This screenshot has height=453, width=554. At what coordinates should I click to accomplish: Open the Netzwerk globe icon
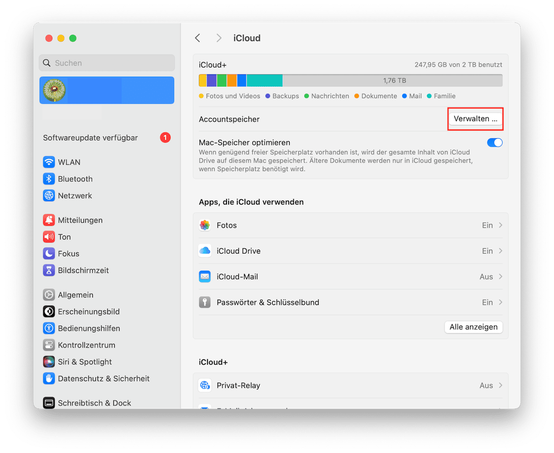click(x=49, y=196)
